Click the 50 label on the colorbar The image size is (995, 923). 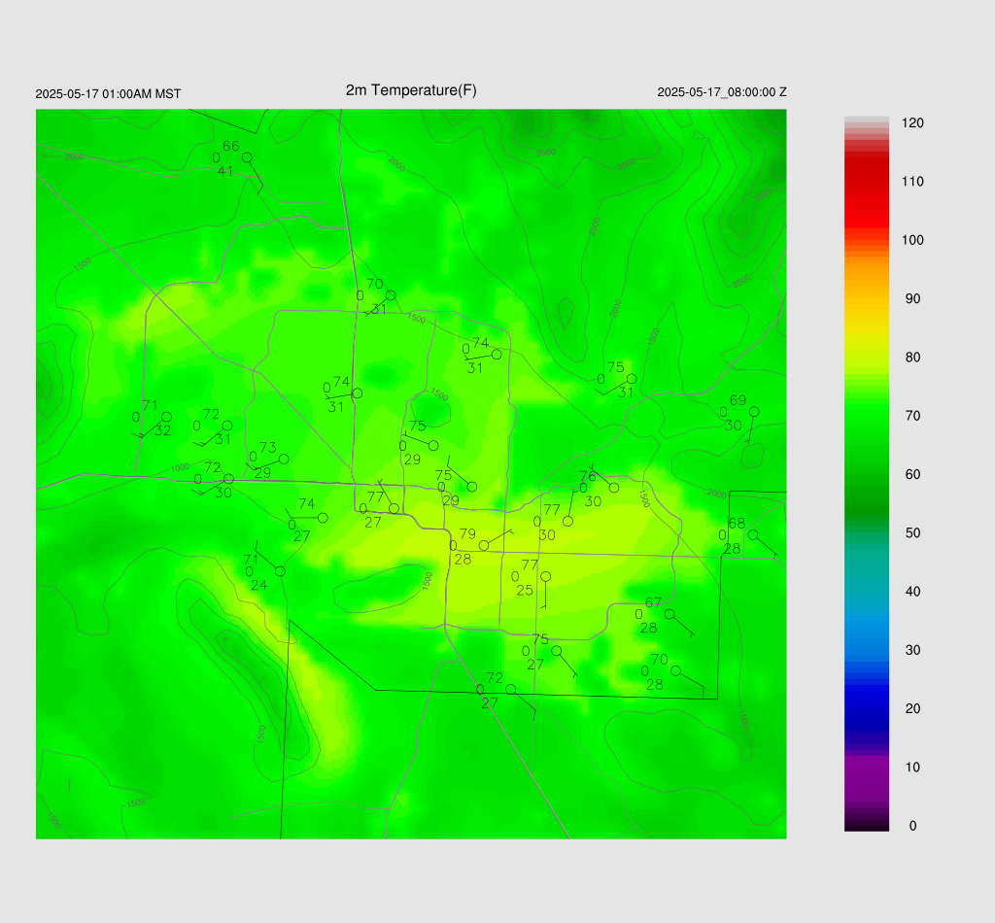click(x=912, y=532)
